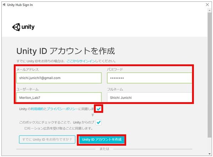Screen dimensions: 213x157
Task: Open the プライバシーポリシー privacy policy link
Action: (62, 109)
